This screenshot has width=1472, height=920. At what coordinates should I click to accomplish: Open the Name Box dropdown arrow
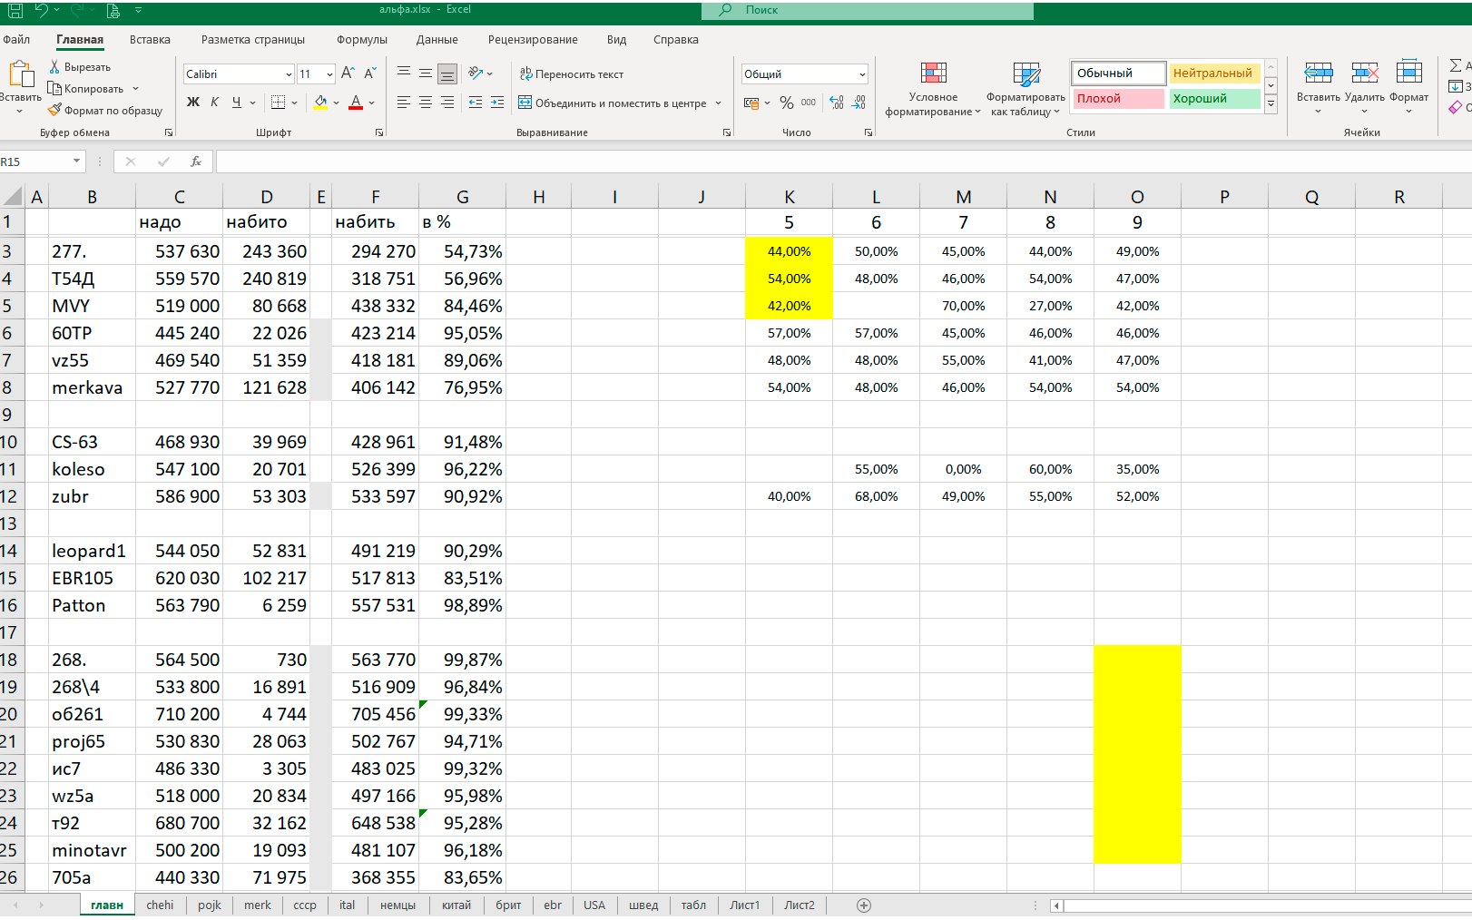coord(76,161)
